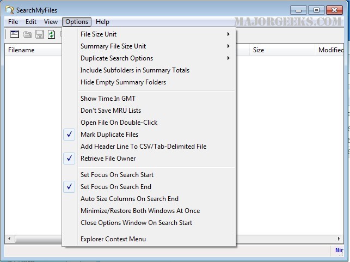
Task: Close the SearchMyFiles window
Action: [334, 10]
